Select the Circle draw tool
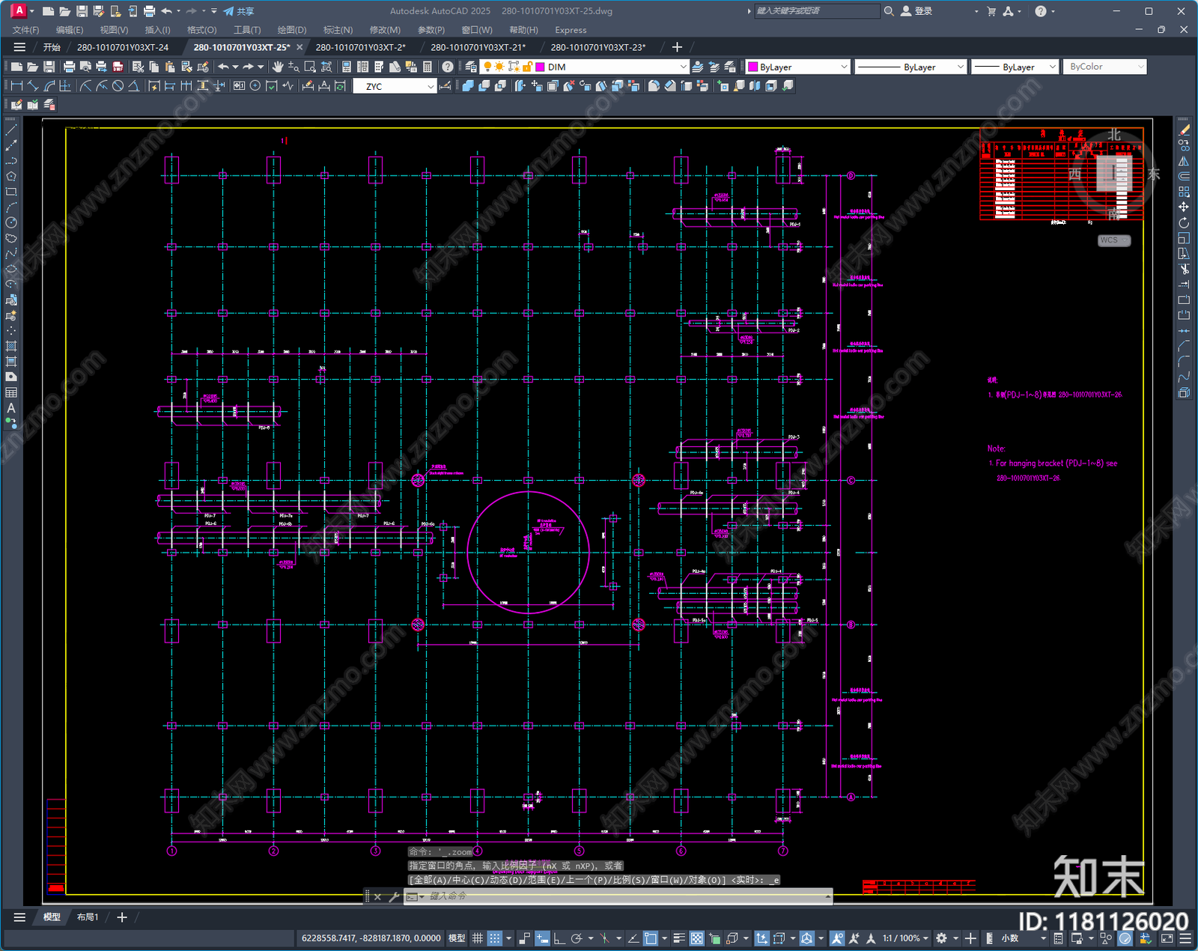This screenshot has width=1198, height=951. pyautogui.click(x=11, y=222)
